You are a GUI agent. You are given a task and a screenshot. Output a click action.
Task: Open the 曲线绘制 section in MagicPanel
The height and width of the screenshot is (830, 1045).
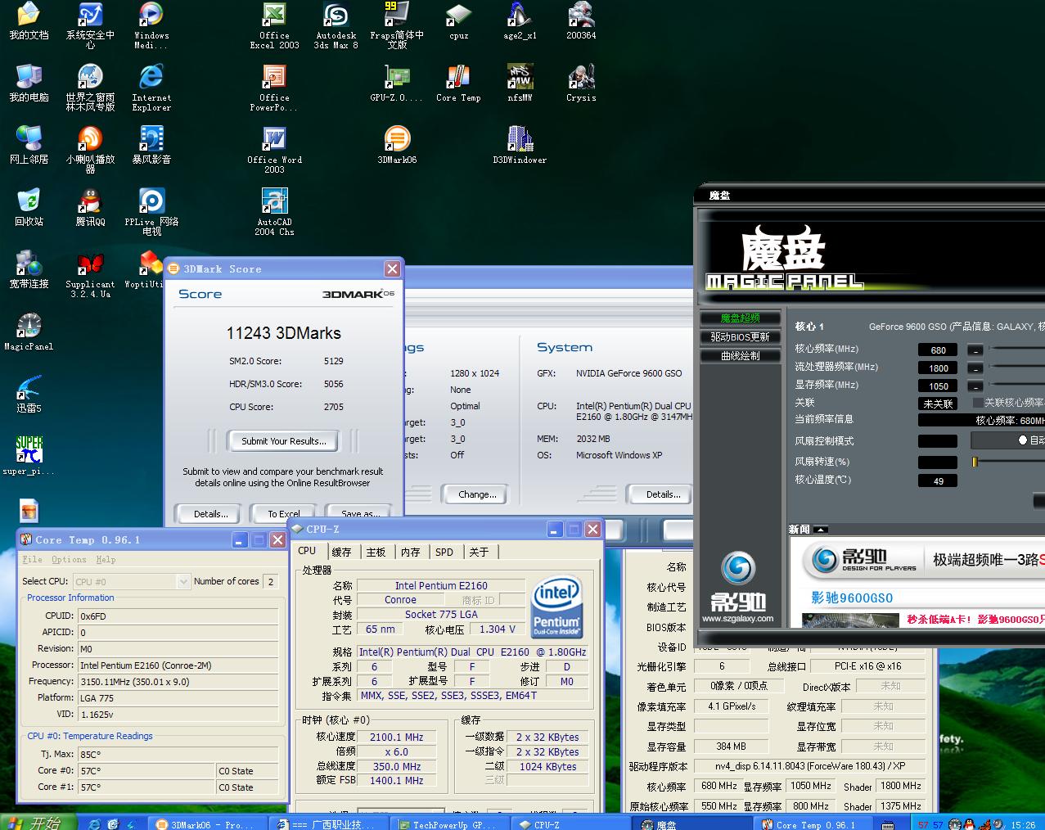(741, 356)
